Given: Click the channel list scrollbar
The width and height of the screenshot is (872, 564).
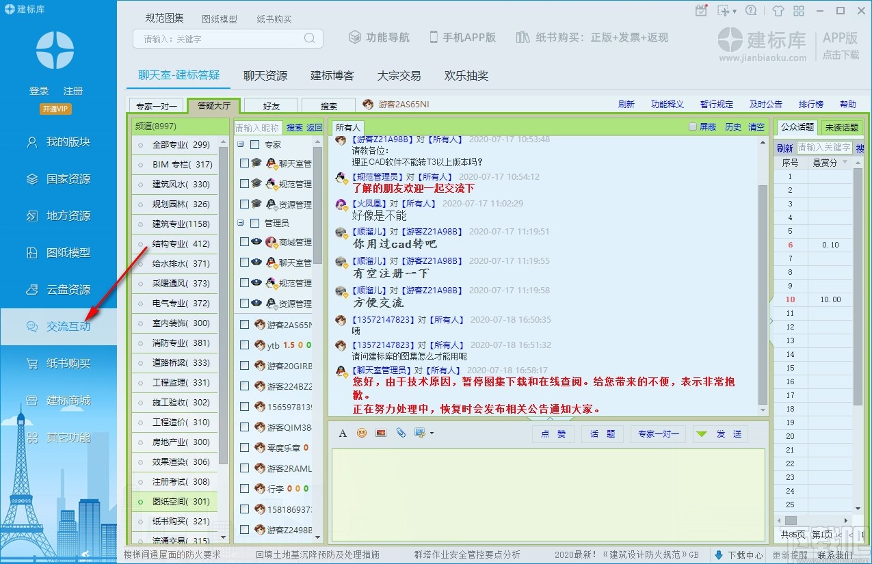Looking at the screenshot, I should [x=224, y=306].
